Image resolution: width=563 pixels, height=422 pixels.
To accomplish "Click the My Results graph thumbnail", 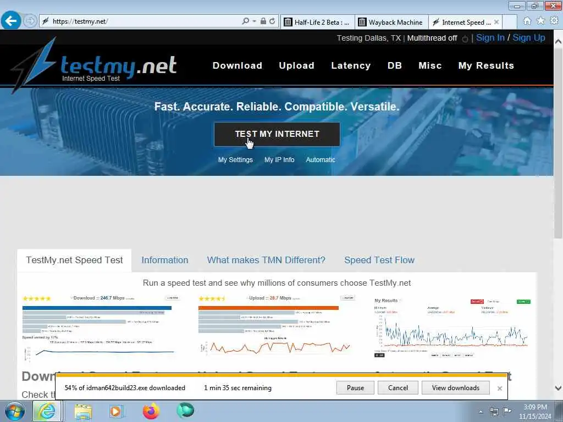I will tap(452, 327).
